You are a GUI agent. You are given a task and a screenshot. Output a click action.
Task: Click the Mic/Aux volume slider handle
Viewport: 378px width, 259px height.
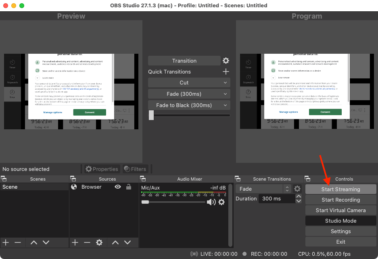coord(145,202)
